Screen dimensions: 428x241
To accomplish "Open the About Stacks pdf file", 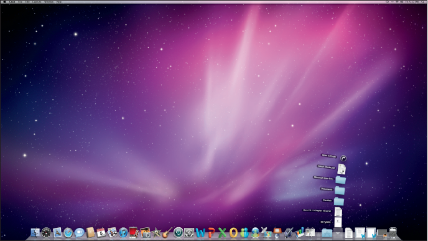I will click(x=342, y=169).
